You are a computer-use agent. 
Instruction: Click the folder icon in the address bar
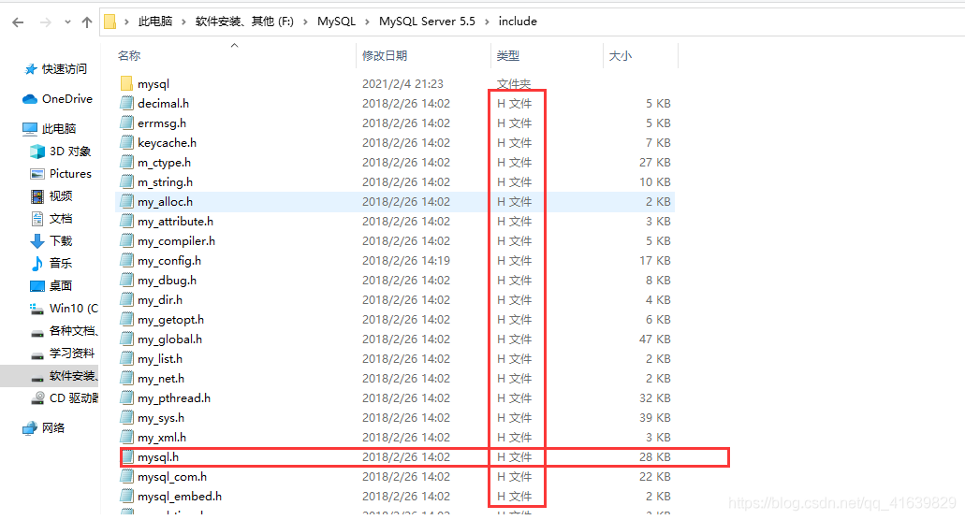click(x=110, y=22)
